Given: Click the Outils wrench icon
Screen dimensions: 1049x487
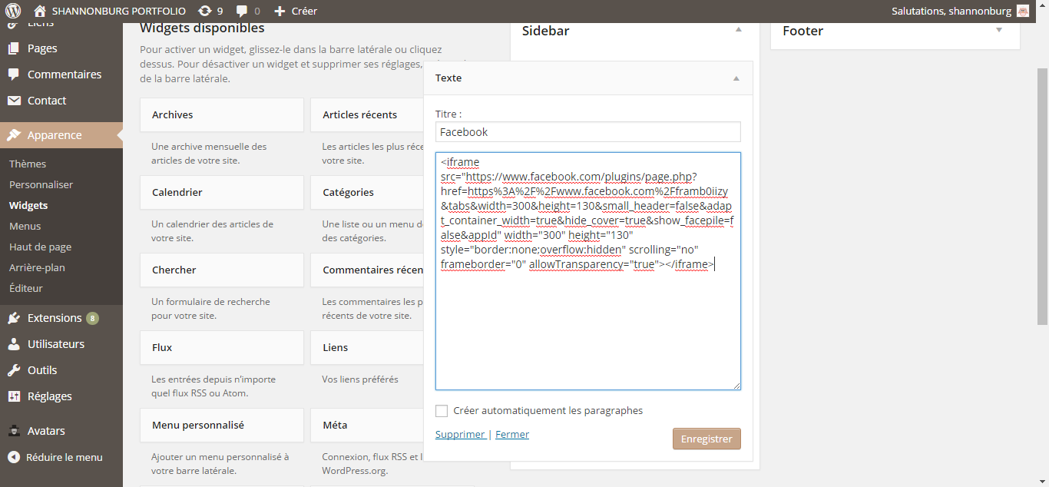Looking at the screenshot, I should tap(14, 370).
